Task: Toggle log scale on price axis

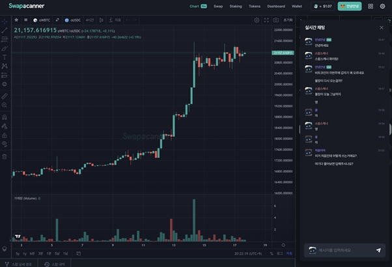Action: 280,253
